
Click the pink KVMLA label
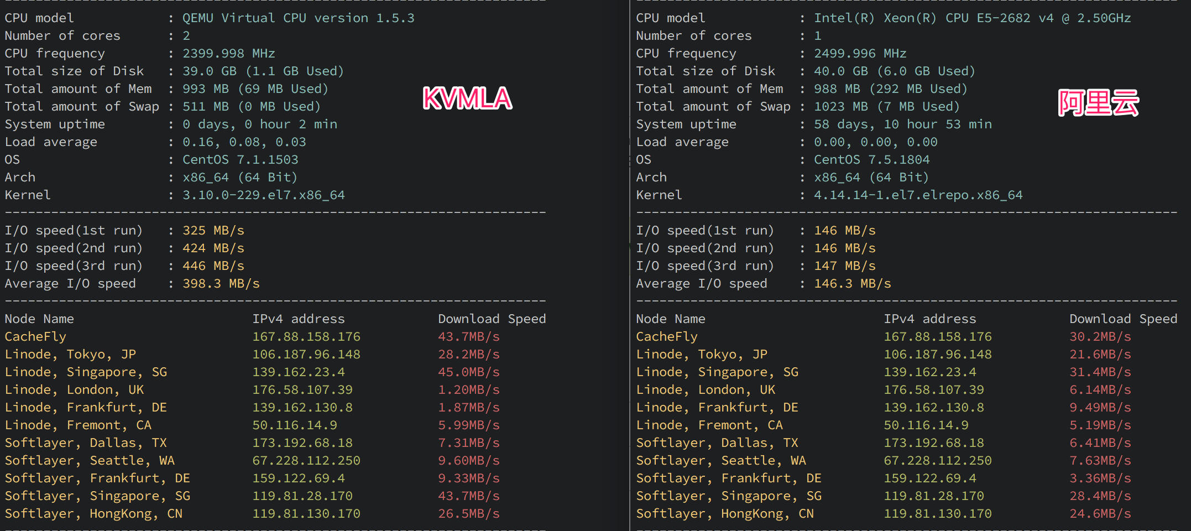pyautogui.click(x=467, y=98)
